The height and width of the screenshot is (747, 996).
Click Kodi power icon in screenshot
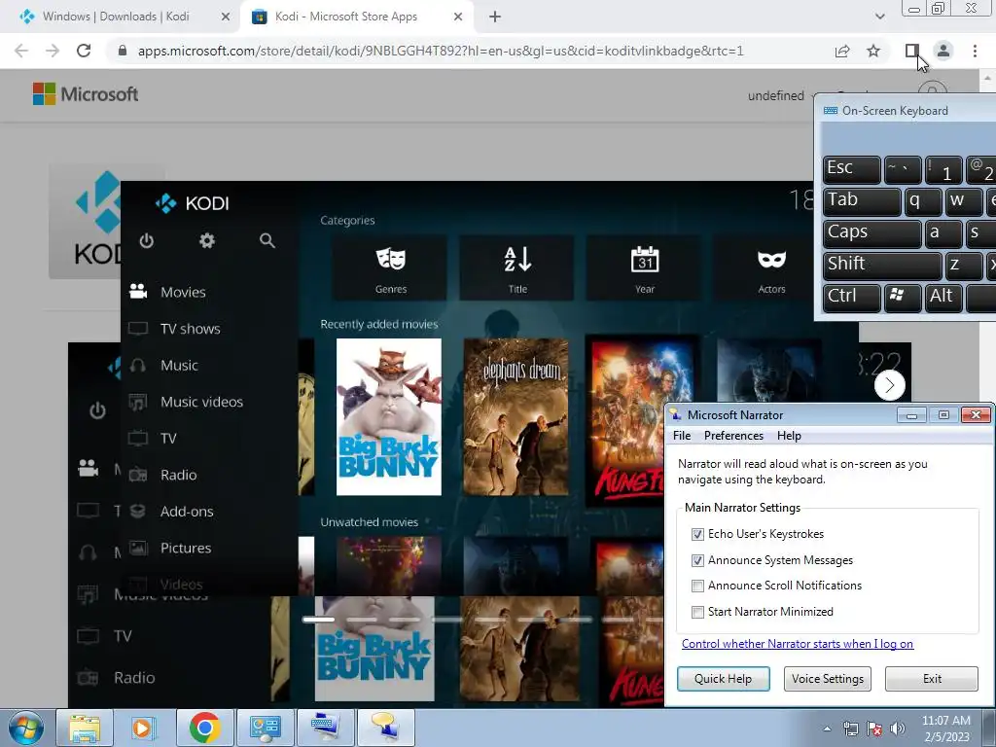(147, 241)
